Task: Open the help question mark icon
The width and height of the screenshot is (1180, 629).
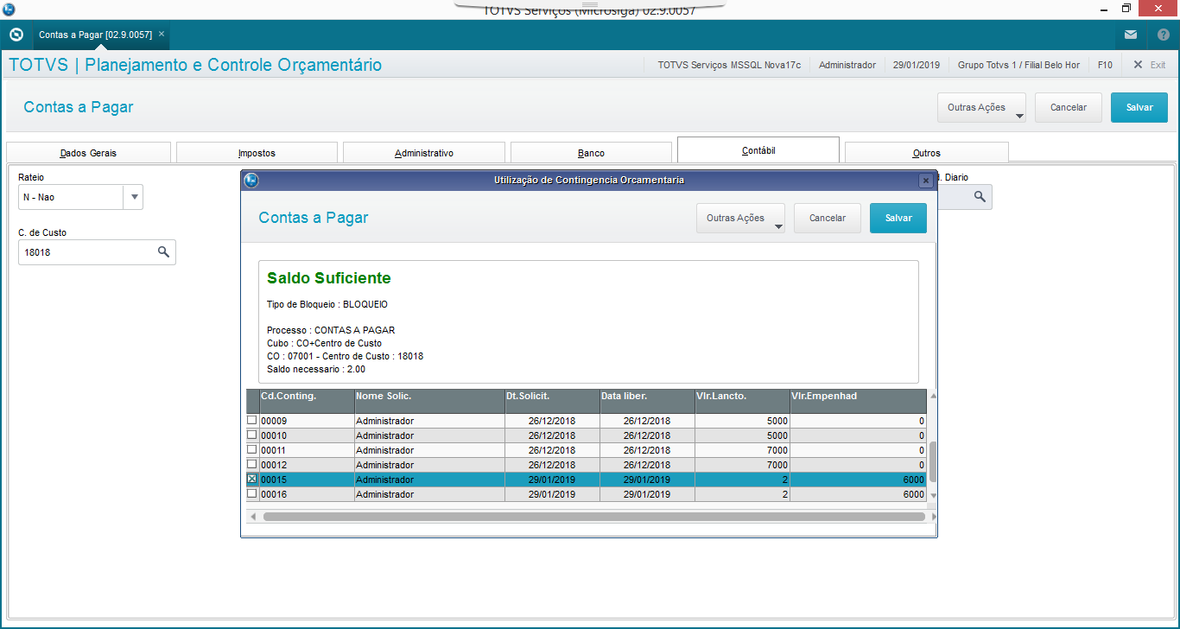Action: click(1163, 35)
